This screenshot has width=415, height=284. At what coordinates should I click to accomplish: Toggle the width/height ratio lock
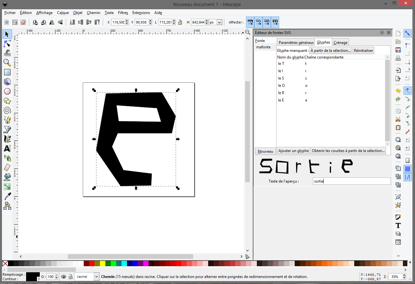coord(180,22)
